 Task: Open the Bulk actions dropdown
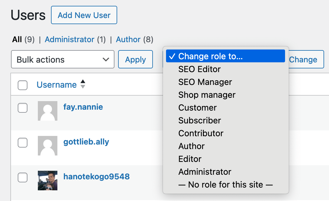[x=63, y=59]
